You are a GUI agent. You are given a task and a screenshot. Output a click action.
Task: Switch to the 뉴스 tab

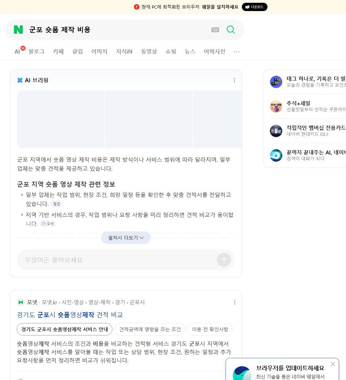[190, 51]
